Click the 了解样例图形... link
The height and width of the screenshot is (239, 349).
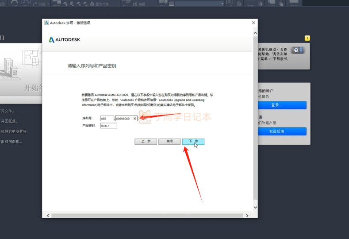click(11, 142)
